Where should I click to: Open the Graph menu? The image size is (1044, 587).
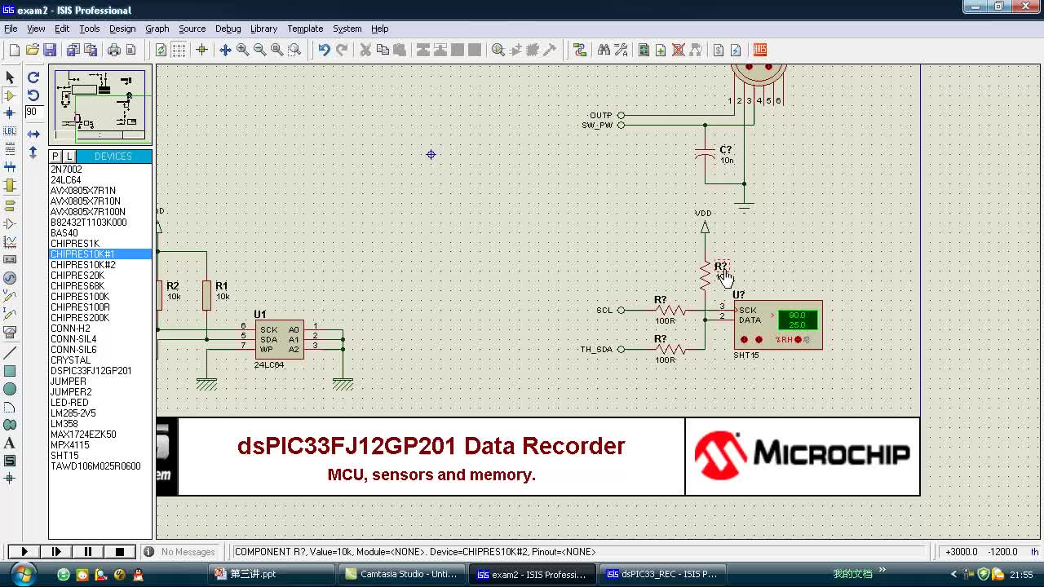(x=157, y=29)
